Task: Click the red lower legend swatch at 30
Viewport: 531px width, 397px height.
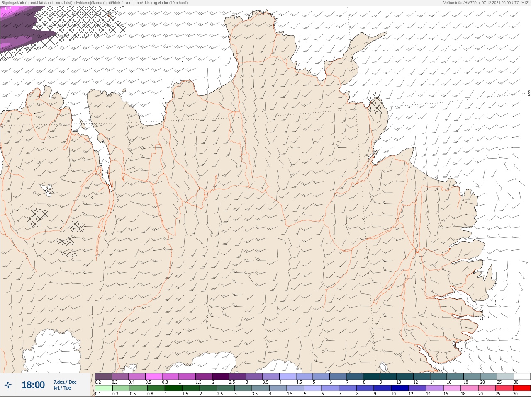Action: [522, 388]
